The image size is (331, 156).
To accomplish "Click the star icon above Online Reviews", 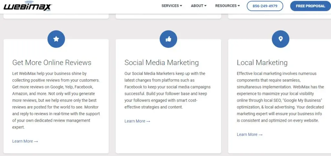I will pos(56,39).
